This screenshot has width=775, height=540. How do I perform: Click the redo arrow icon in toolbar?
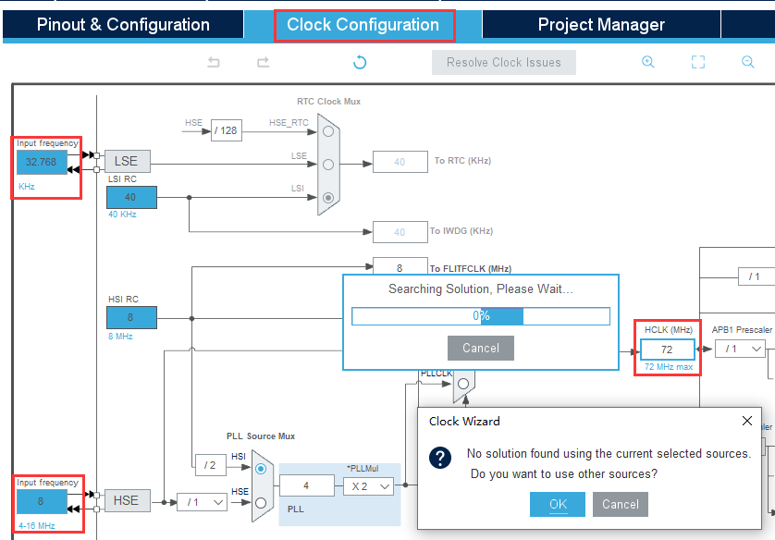click(x=264, y=62)
